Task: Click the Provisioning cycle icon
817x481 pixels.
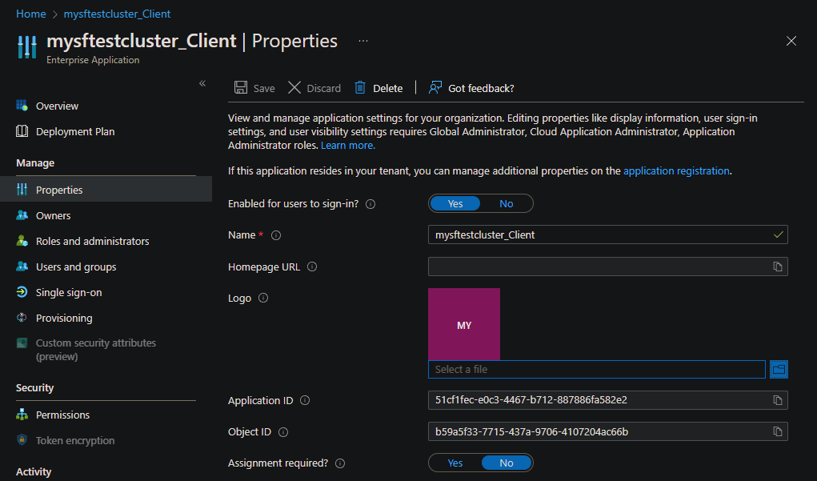Action: [22, 318]
